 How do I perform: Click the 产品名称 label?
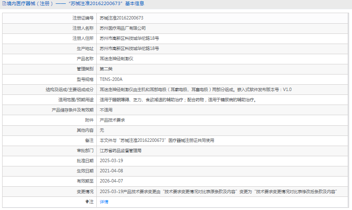85,59
